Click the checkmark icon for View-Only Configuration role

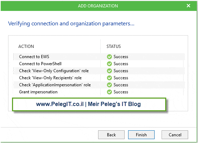109,71
